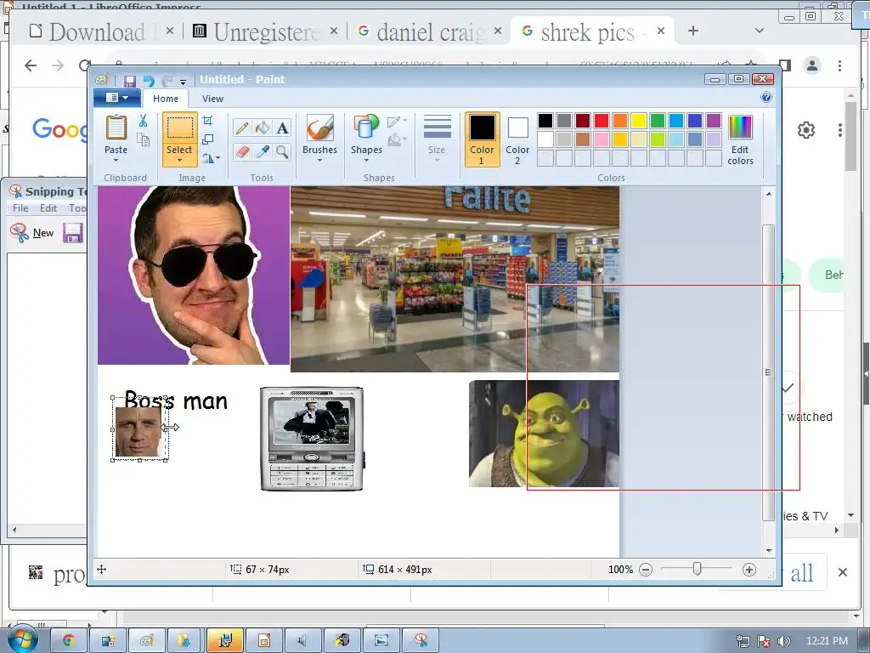The height and width of the screenshot is (653, 870).
Task: Activate Color 1 swatch button
Action: click(x=482, y=139)
